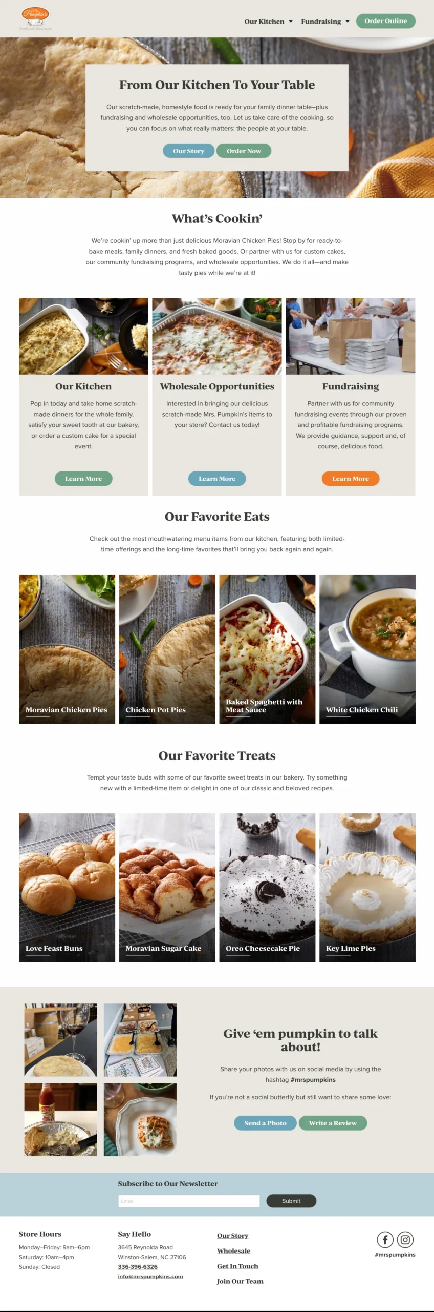Open the Join Our Team footer link
The image size is (434, 1312).
[x=240, y=1281]
